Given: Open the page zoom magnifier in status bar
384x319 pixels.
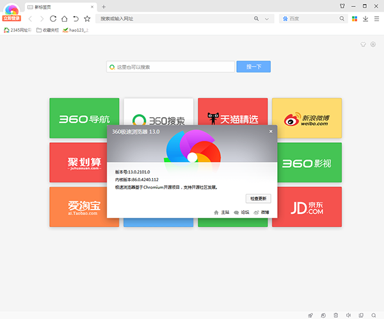Looking at the screenshot, I should click(374, 315).
